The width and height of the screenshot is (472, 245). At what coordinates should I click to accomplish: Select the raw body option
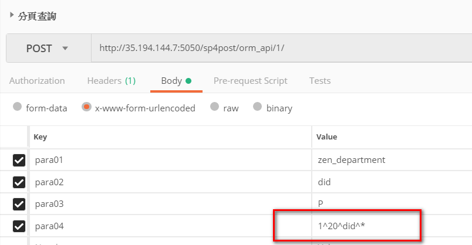coord(215,107)
